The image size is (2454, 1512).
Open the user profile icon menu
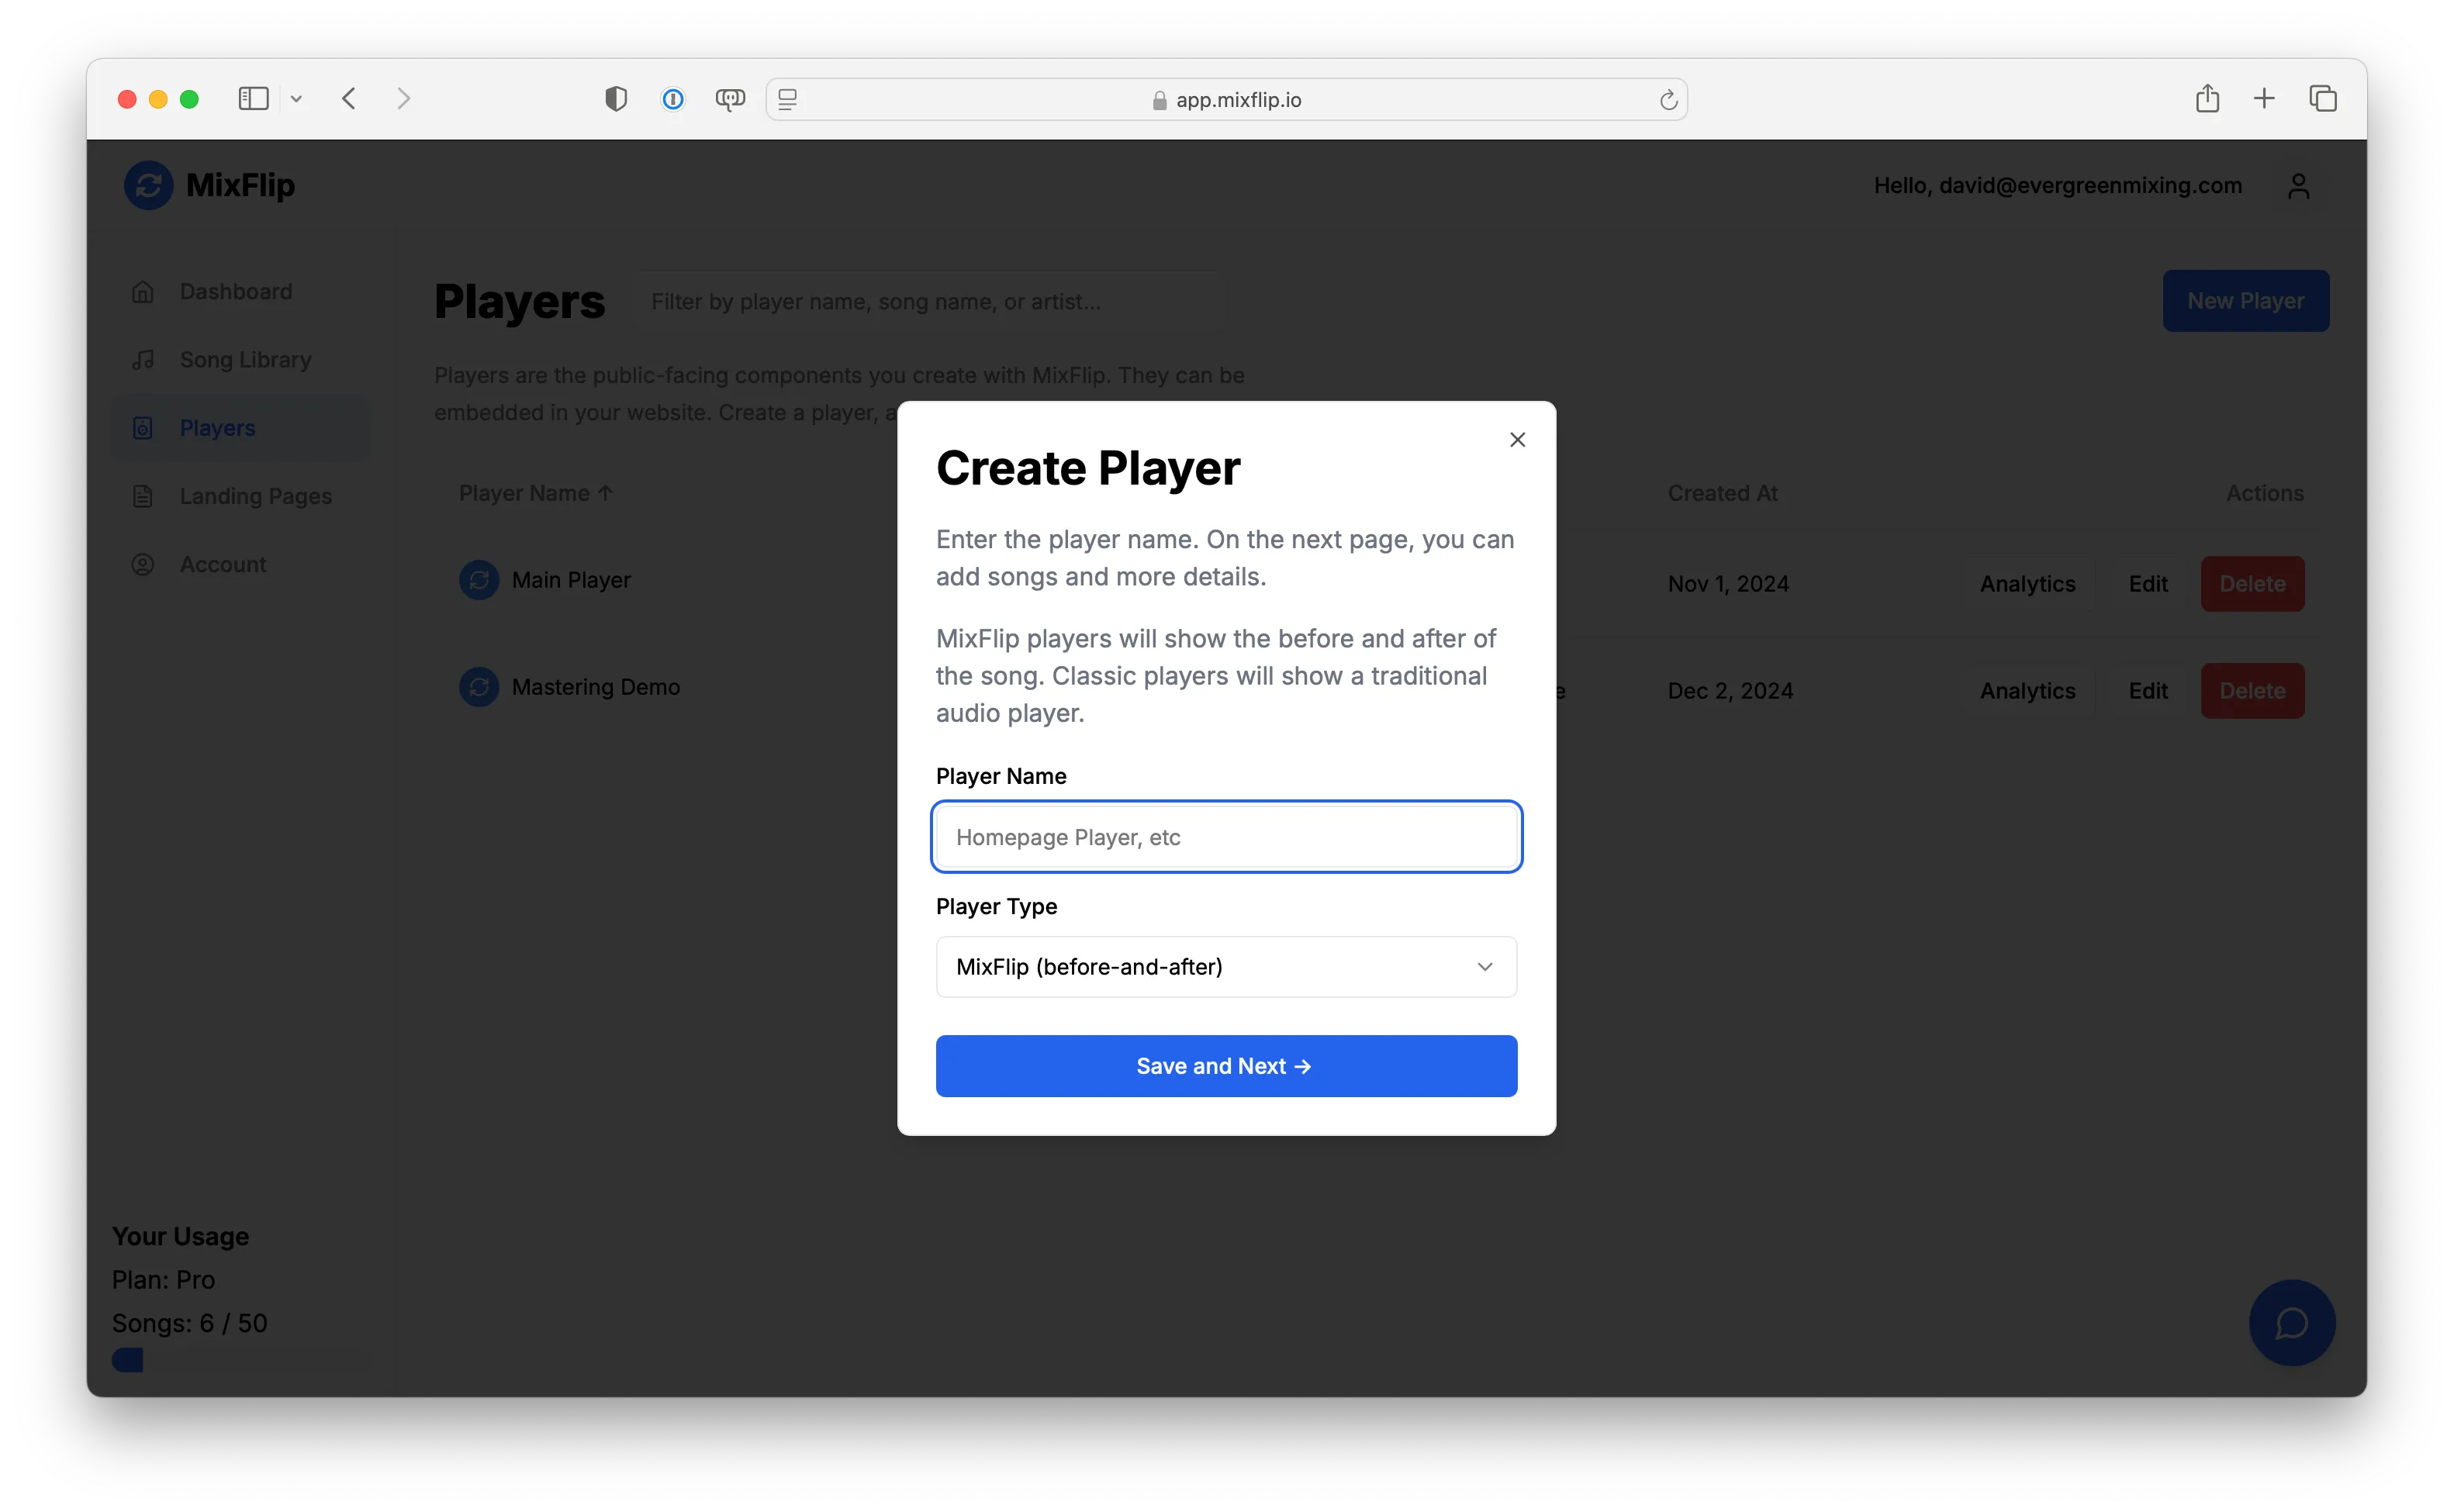[x=2298, y=186]
